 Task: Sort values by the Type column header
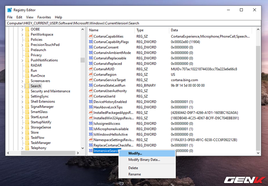tap(152, 30)
